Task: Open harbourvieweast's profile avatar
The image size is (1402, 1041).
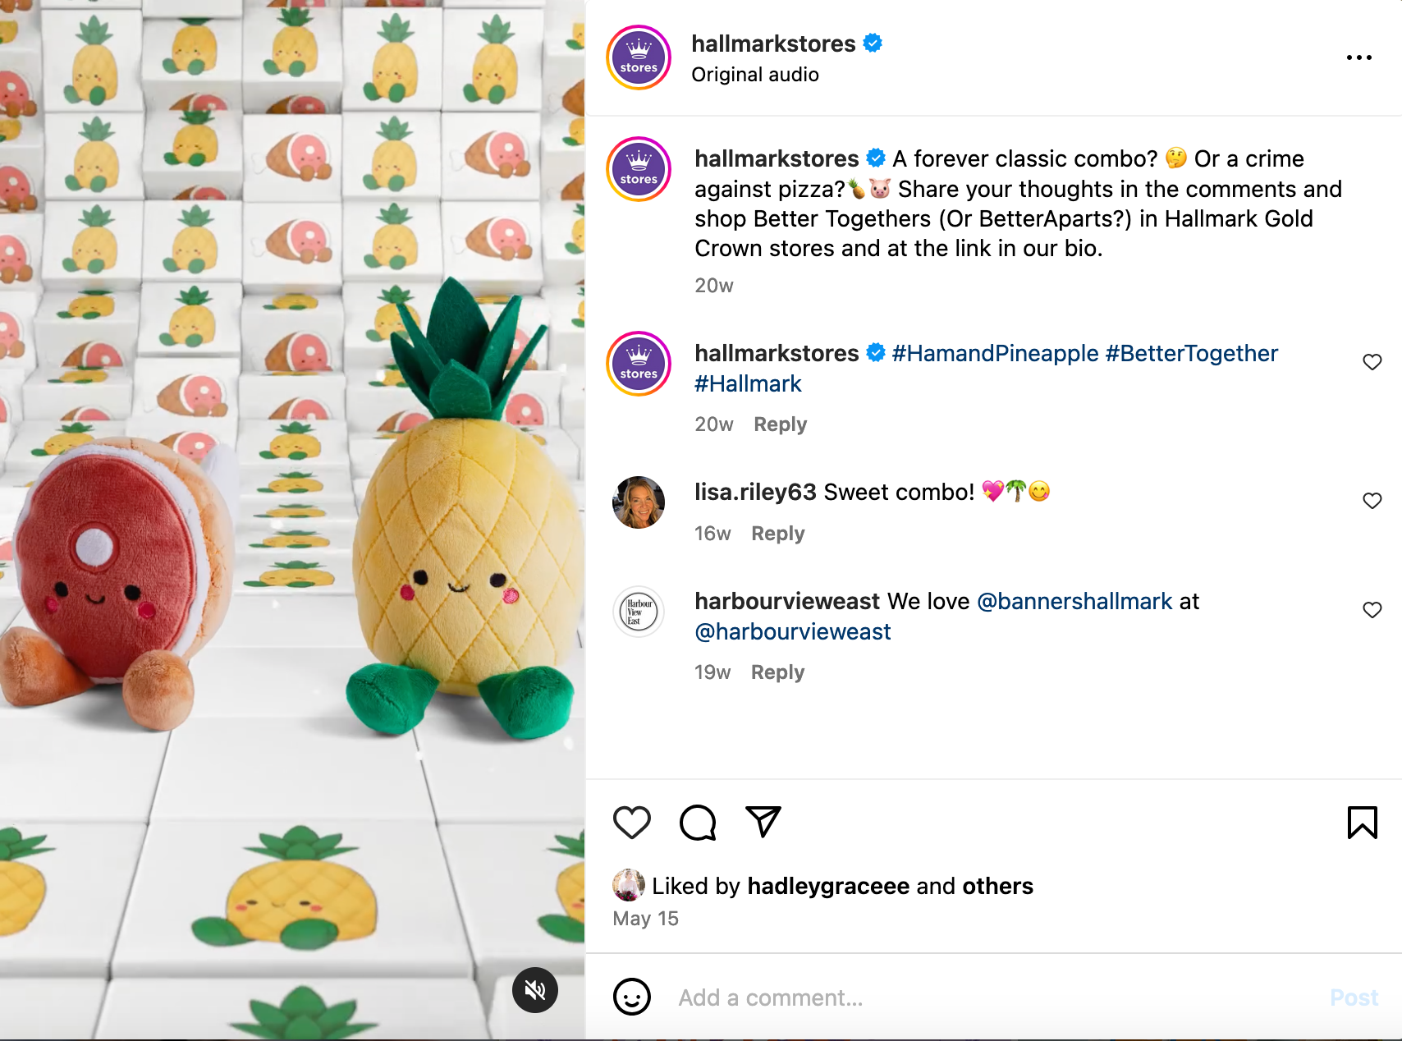Action: tap(639, 612)
